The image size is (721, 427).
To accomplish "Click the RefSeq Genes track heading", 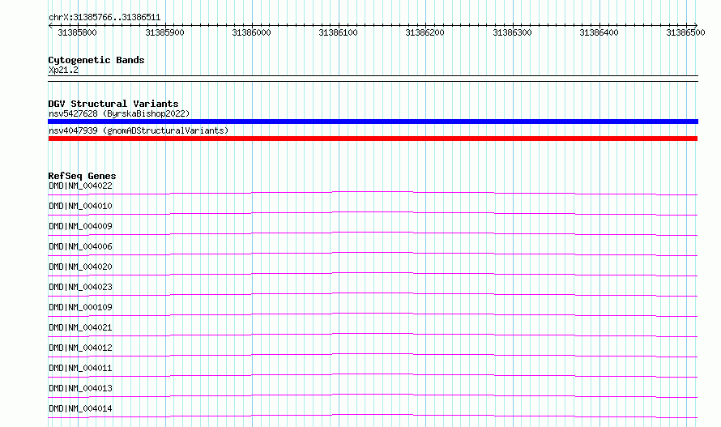I will click(x=82, y=176).
